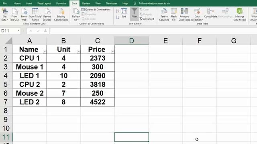Switch to the View tab

[98, 4]
